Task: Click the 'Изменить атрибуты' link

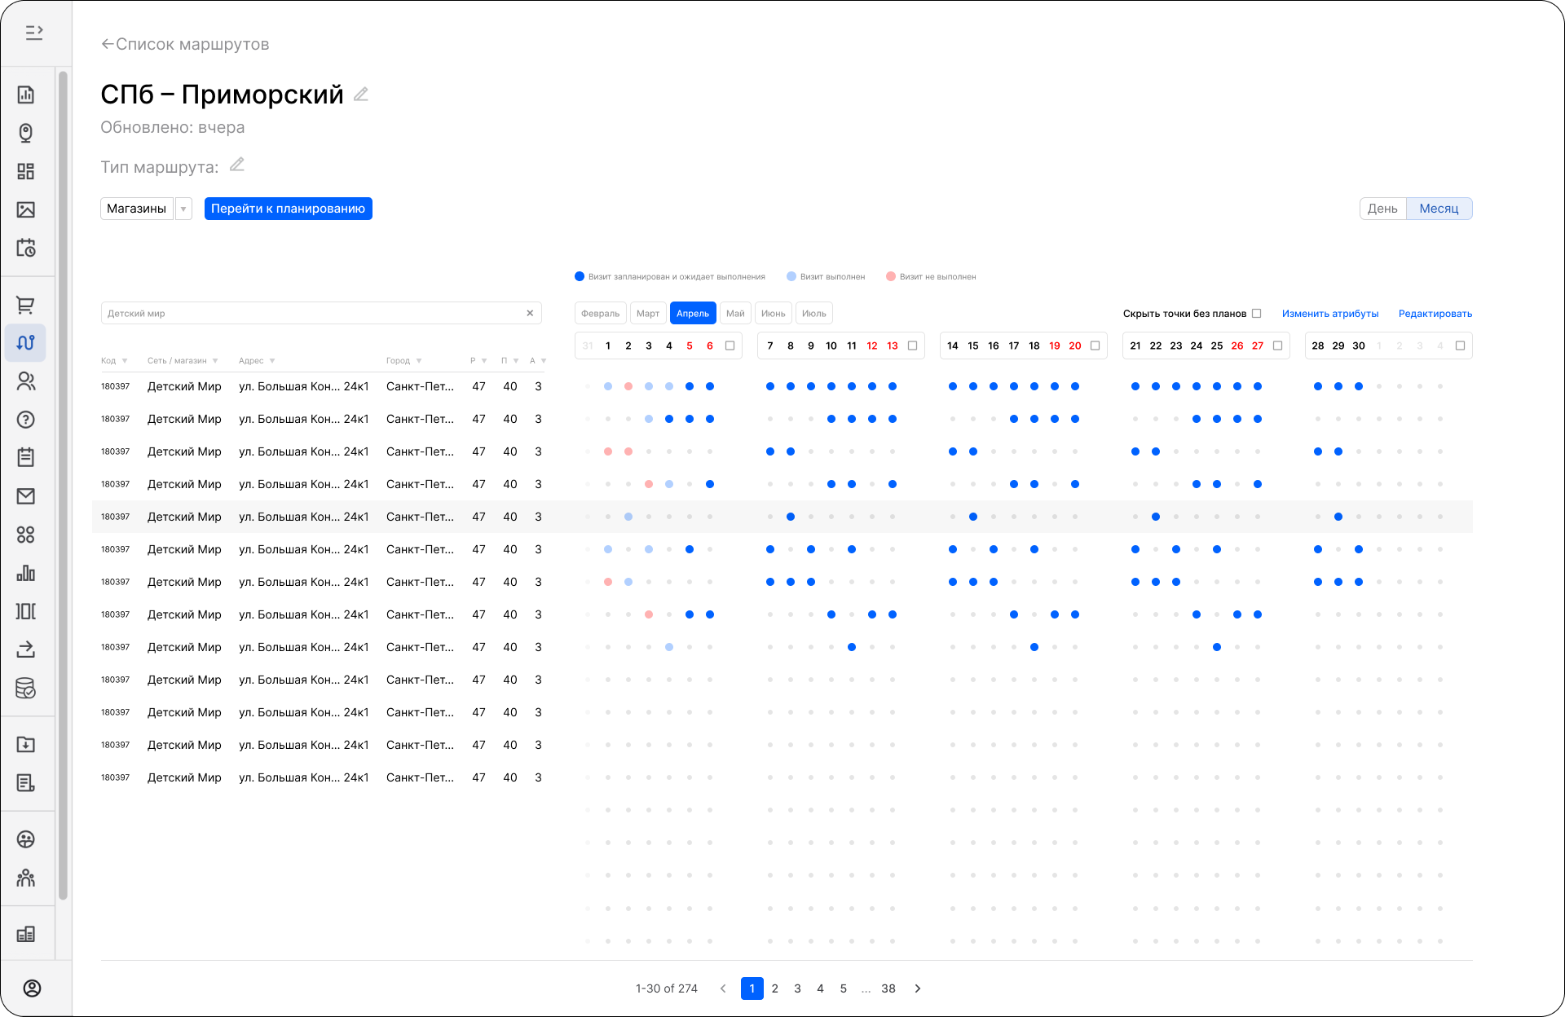Action: [1329, 314]
